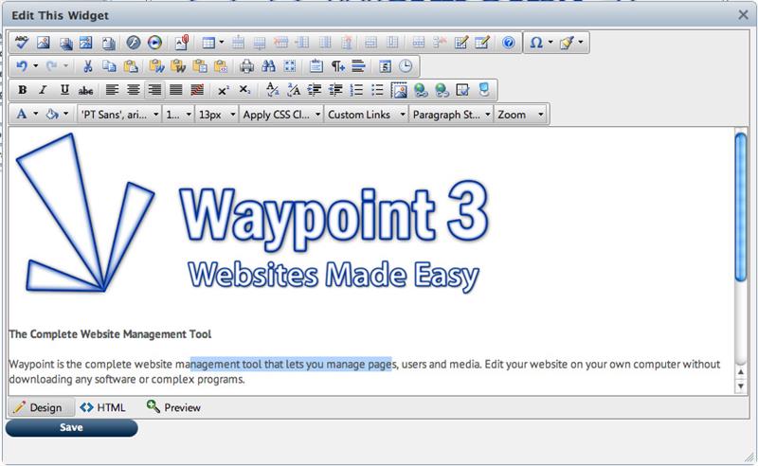This screenshot has width=758, height=466.
Task: Toggle align right
Action: (154, 90)
